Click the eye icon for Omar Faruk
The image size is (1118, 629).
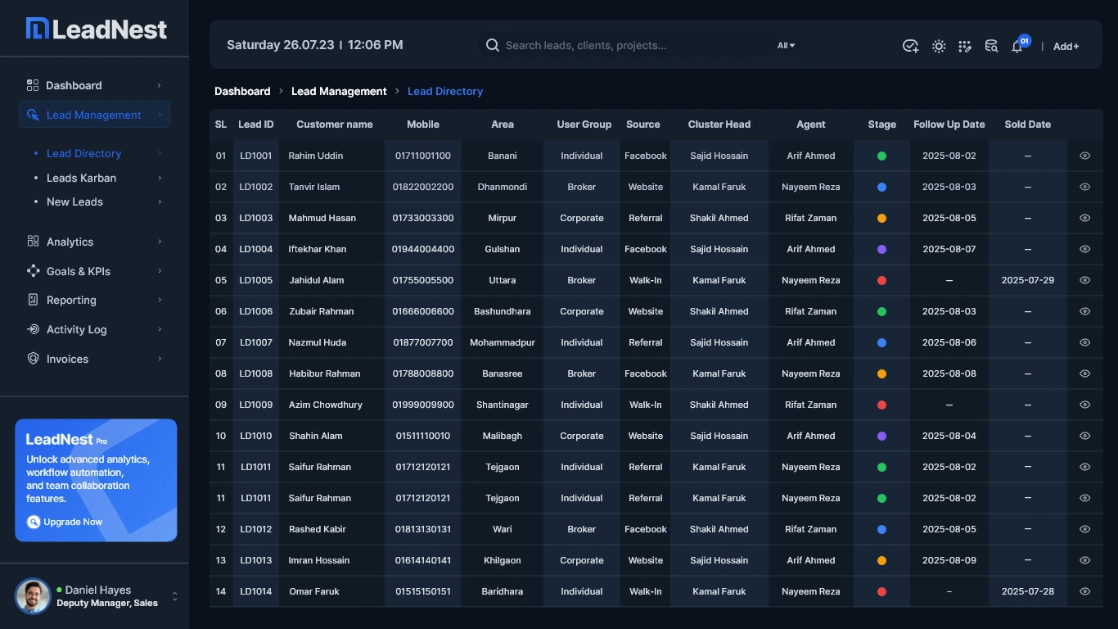(x=1084, y=591)
